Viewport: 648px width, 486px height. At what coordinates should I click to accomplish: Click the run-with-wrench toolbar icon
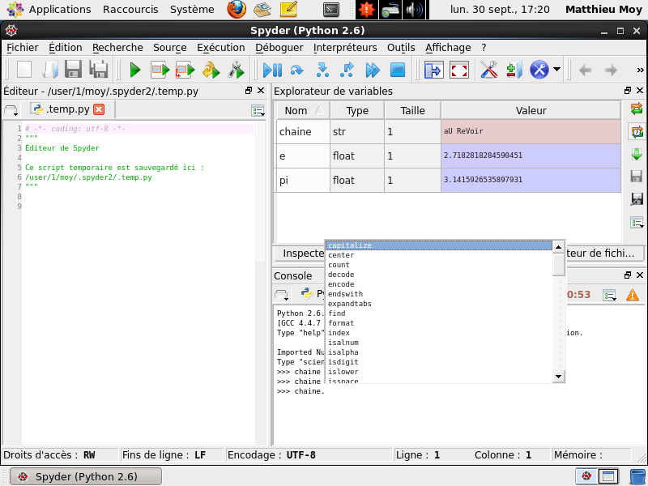(x=236, y=70)
